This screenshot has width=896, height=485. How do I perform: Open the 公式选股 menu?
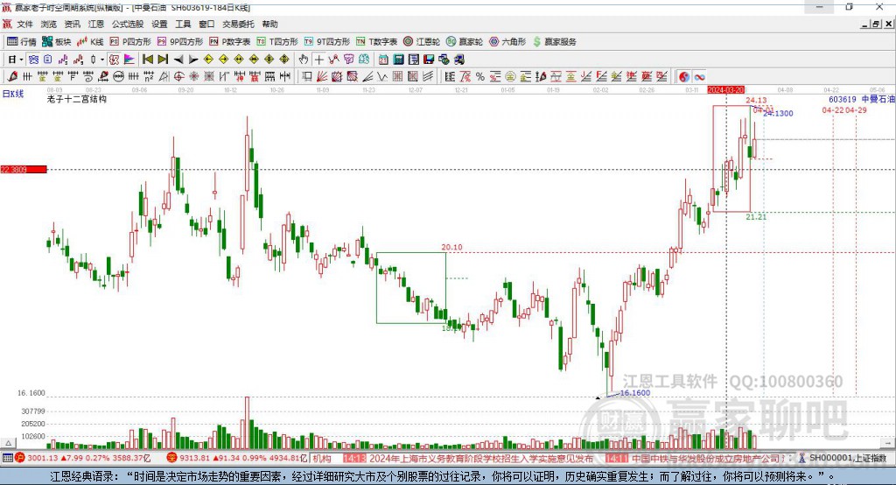(128, 24)
